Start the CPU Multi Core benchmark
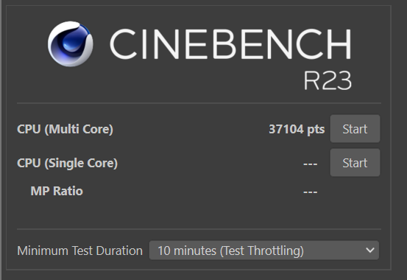 tap(355, 129)
